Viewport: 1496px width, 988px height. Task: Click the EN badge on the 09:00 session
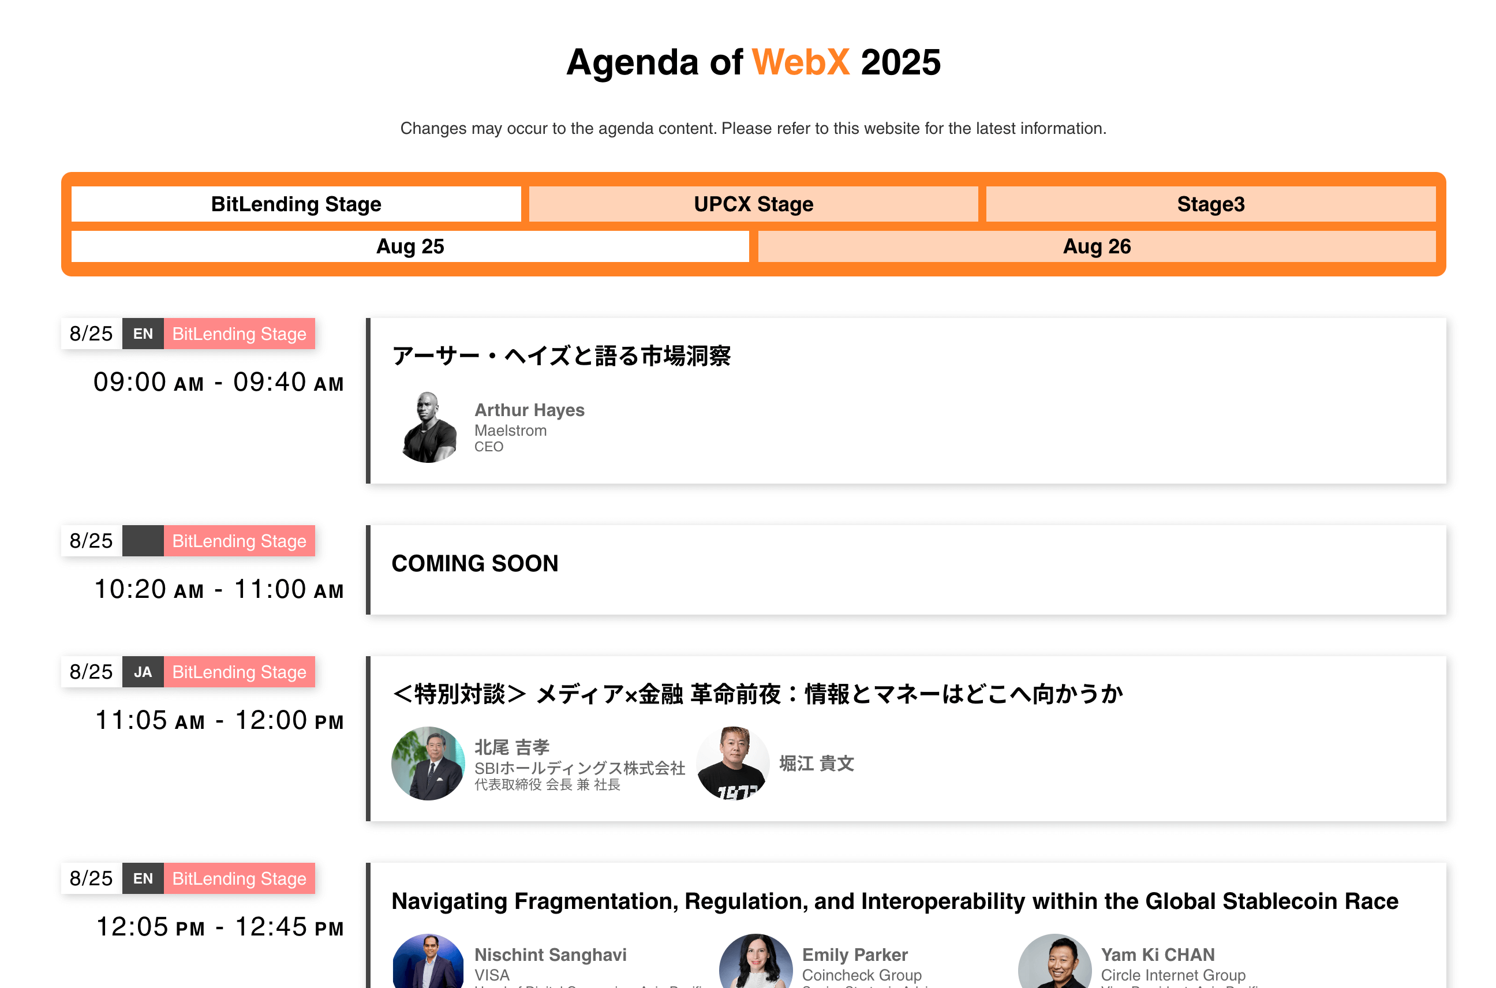[x=143, y=334]
